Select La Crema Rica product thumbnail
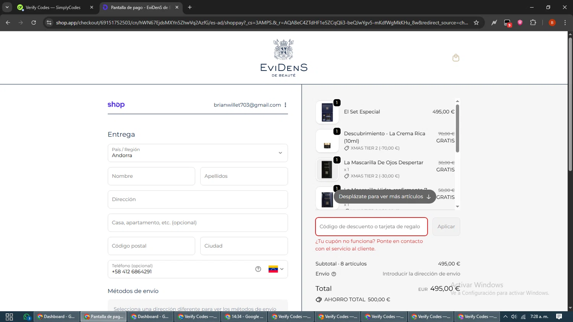The height and width of the screenshot is (322, 573). tap(327, 141)
